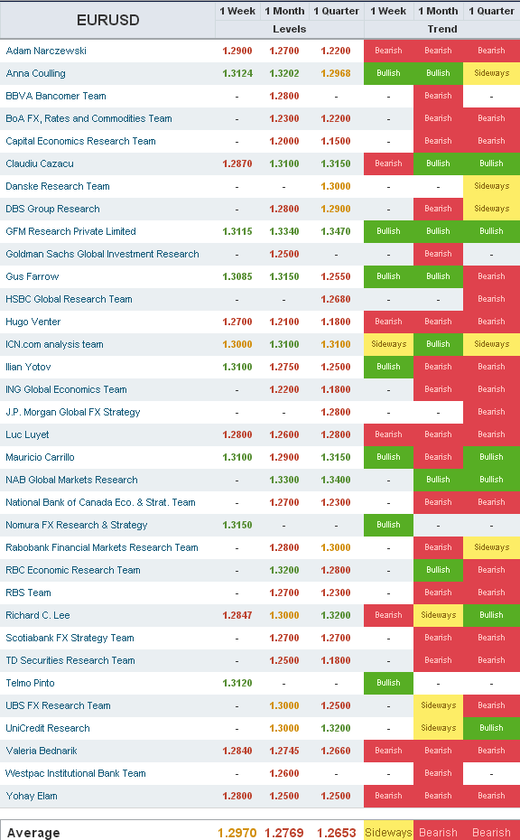This screenshot has width=520, height=840.
Task: Open Rabobank Financial Markets Research Team link
Action: coord(102,547)
